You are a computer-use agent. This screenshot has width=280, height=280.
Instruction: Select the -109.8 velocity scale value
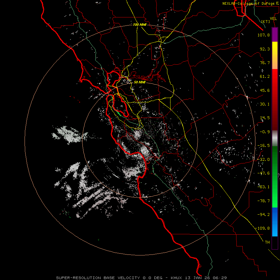click(262, 228)
